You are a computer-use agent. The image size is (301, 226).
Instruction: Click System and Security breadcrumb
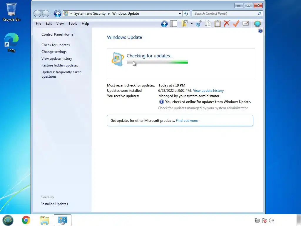pyautogui.click(x=90, y=14)
